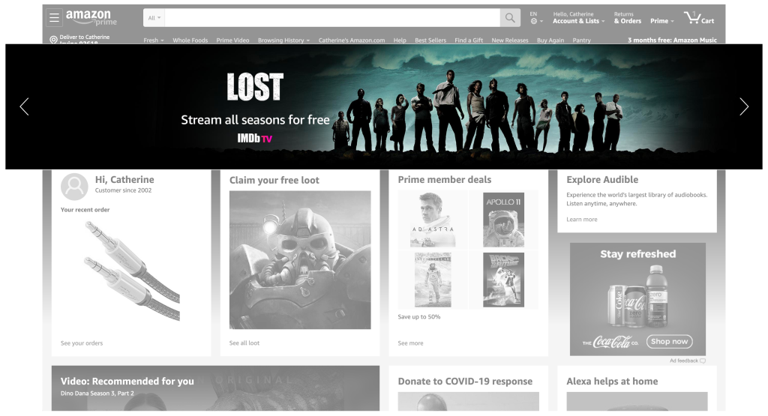Open Help in navigation bar

[400, 40]
